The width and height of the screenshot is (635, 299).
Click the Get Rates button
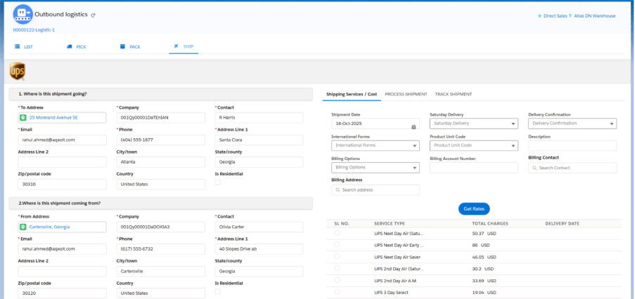click(473, 208)
